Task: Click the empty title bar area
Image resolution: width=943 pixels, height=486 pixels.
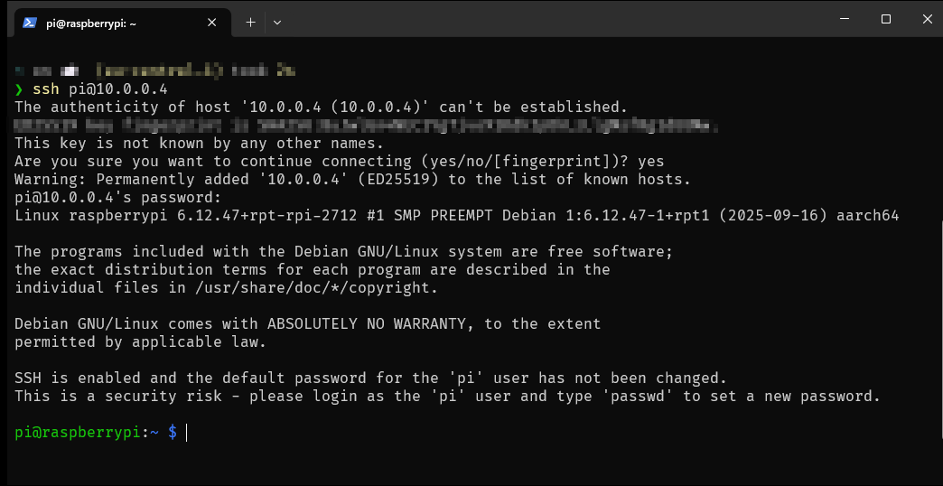Action: coord(542,19)
